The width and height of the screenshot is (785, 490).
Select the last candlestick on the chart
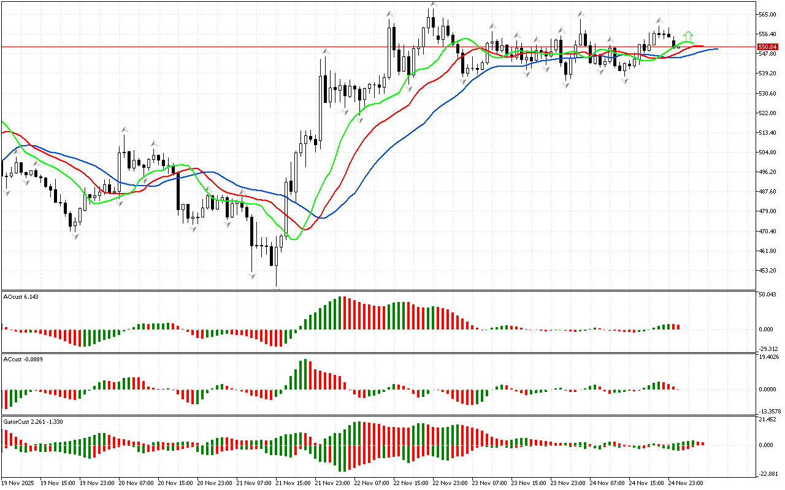[679, 46]
